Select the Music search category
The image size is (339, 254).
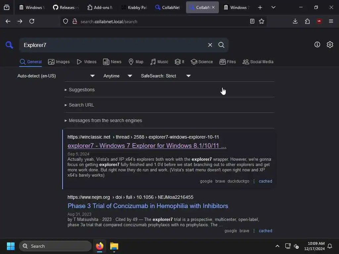coord(159,62)
